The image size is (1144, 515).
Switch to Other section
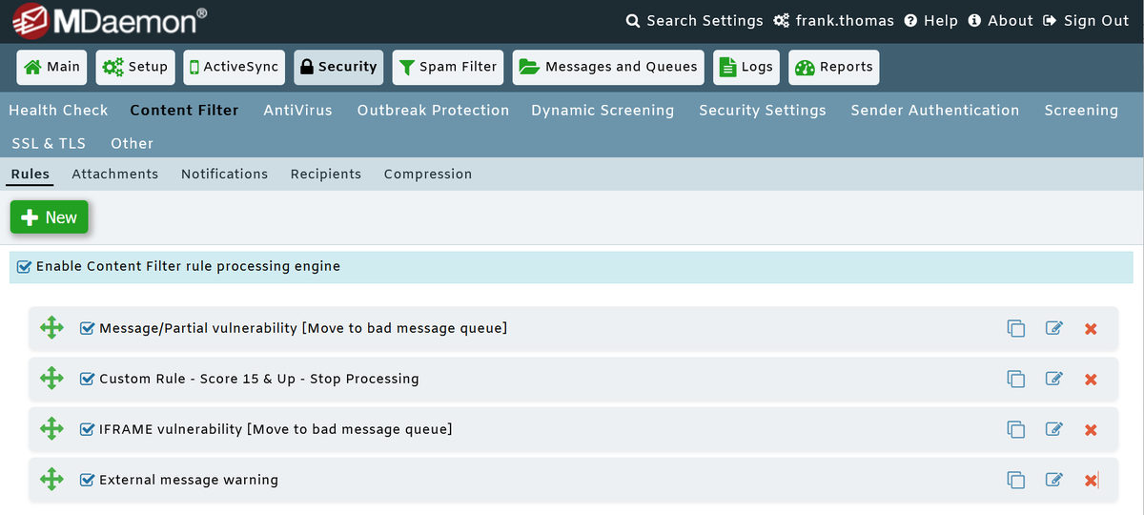(132, 144)
